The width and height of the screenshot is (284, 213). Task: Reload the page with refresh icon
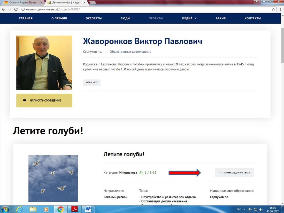click(16, 9)
